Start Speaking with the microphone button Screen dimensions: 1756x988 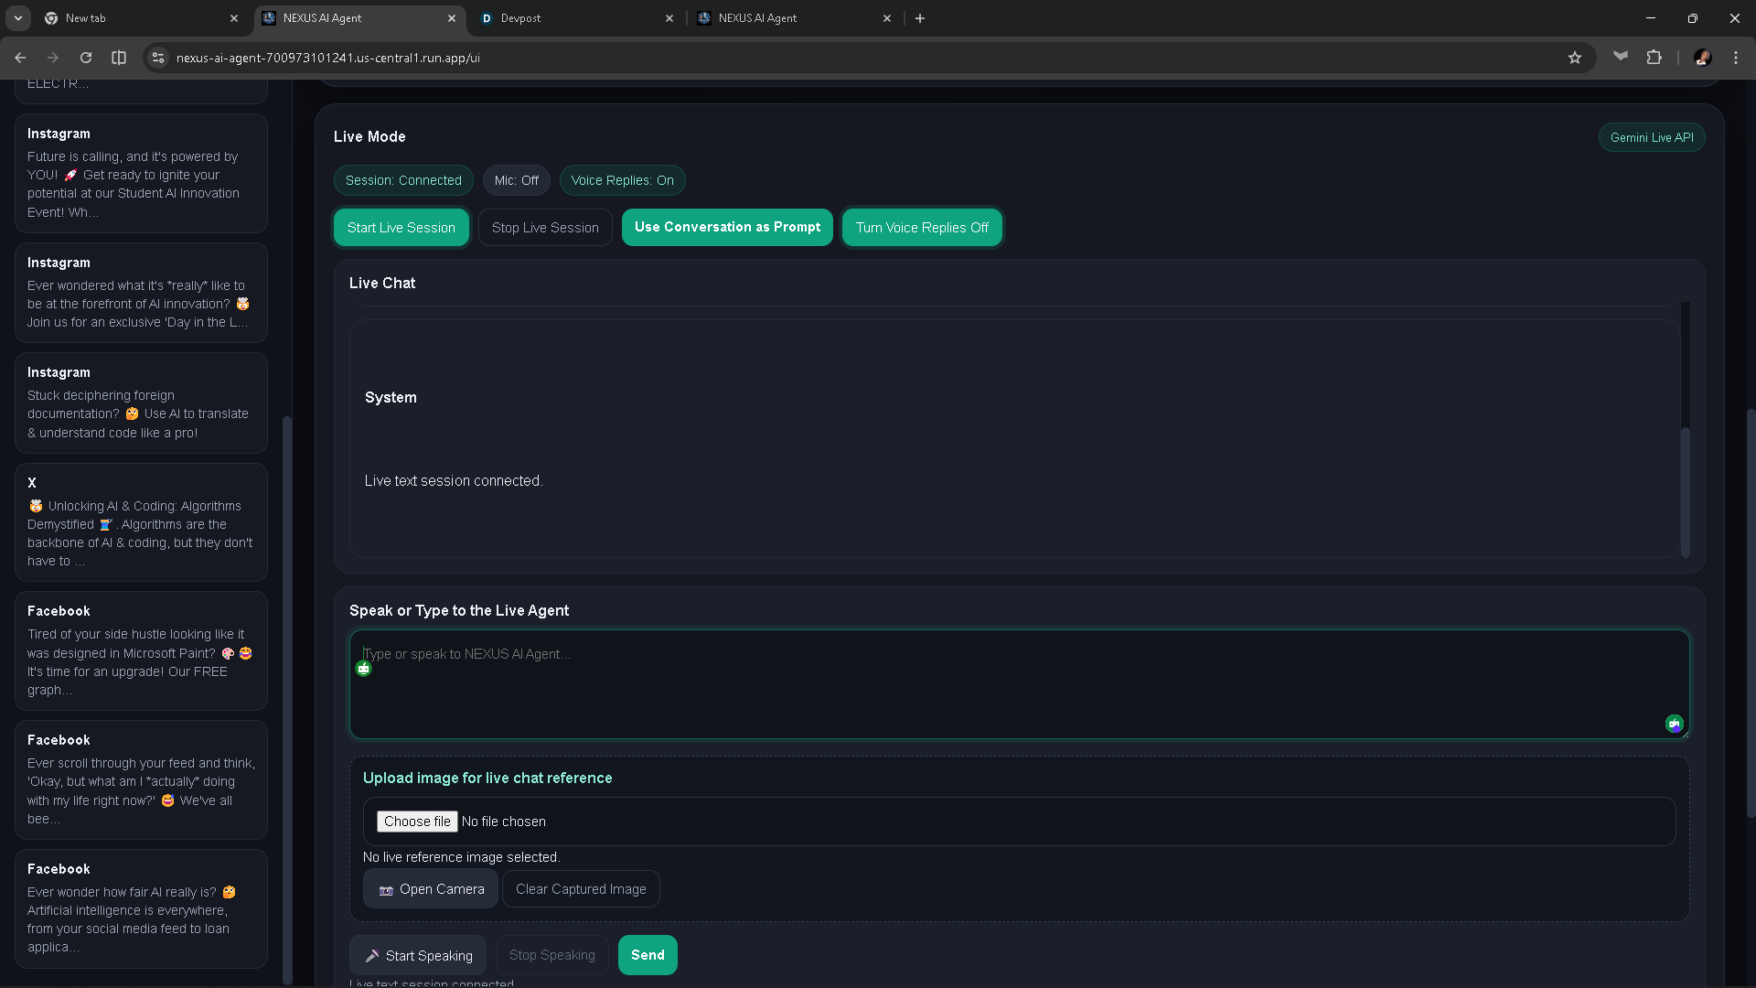[x=418, y=955]
